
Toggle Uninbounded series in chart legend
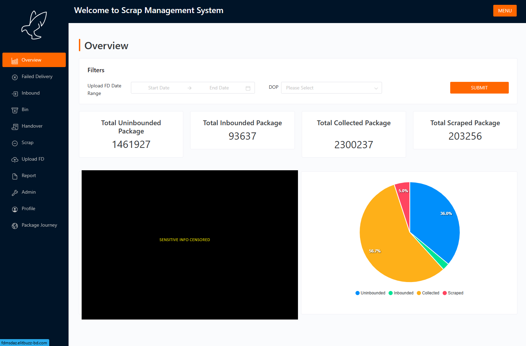coord(370,293)
